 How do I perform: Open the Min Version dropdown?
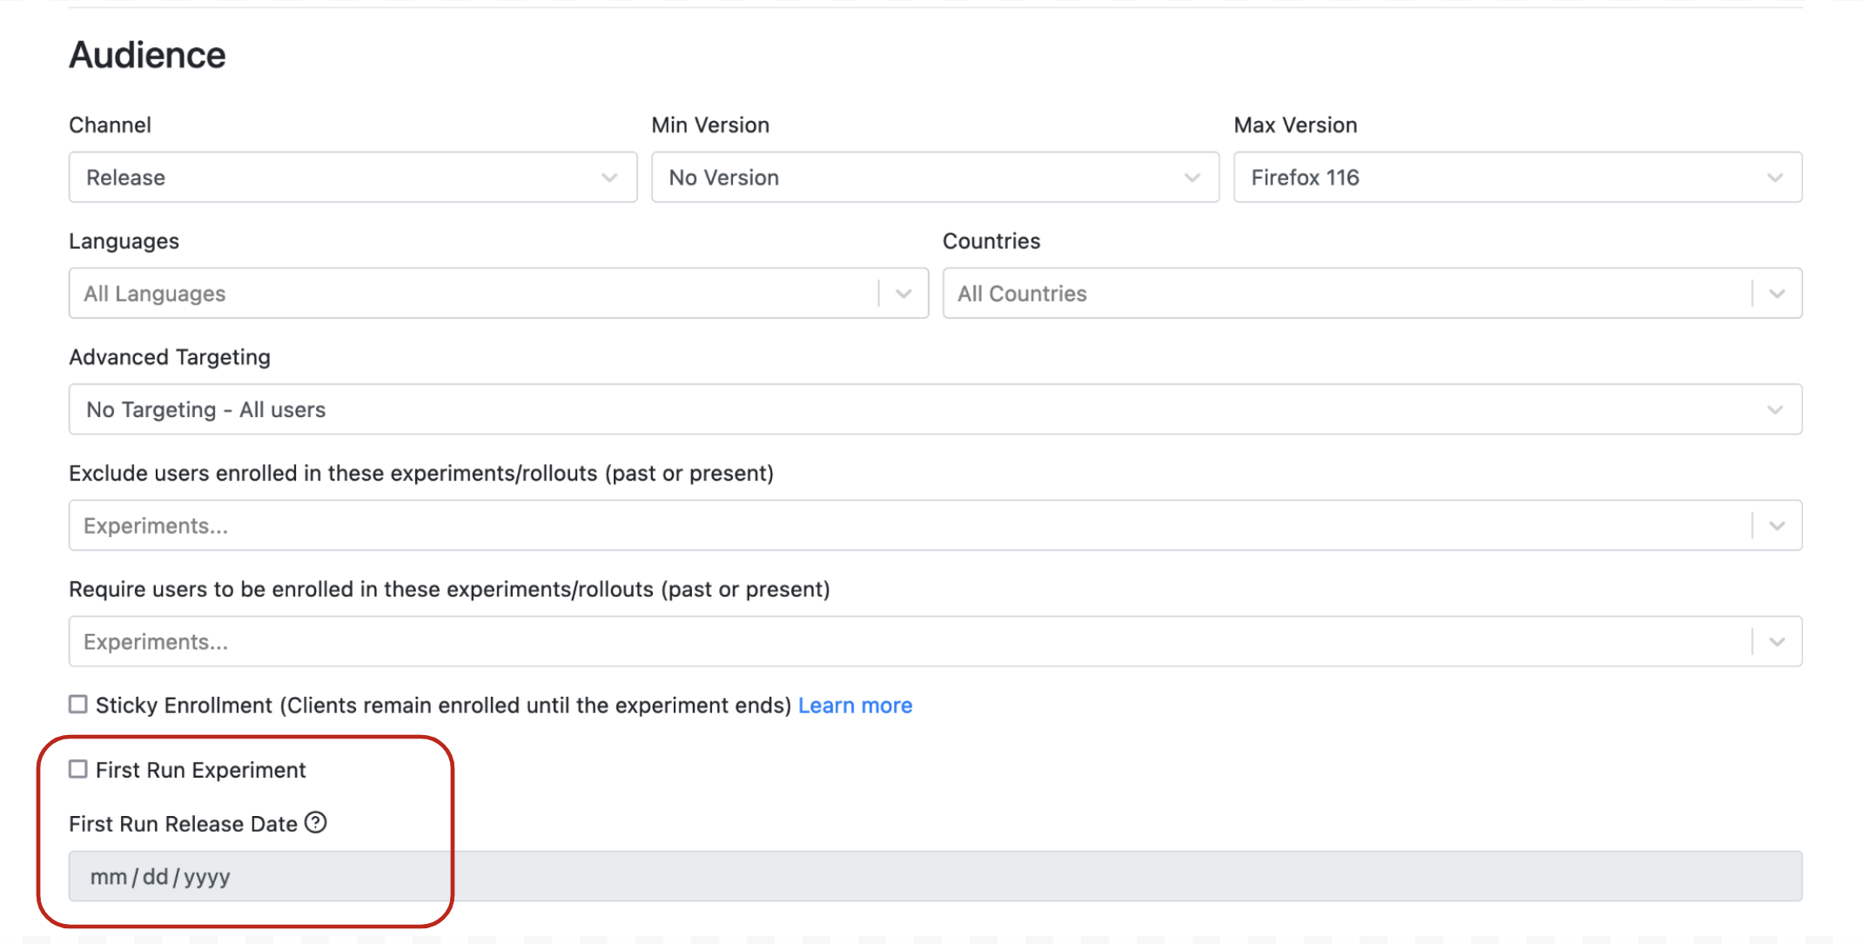point(935,178)
